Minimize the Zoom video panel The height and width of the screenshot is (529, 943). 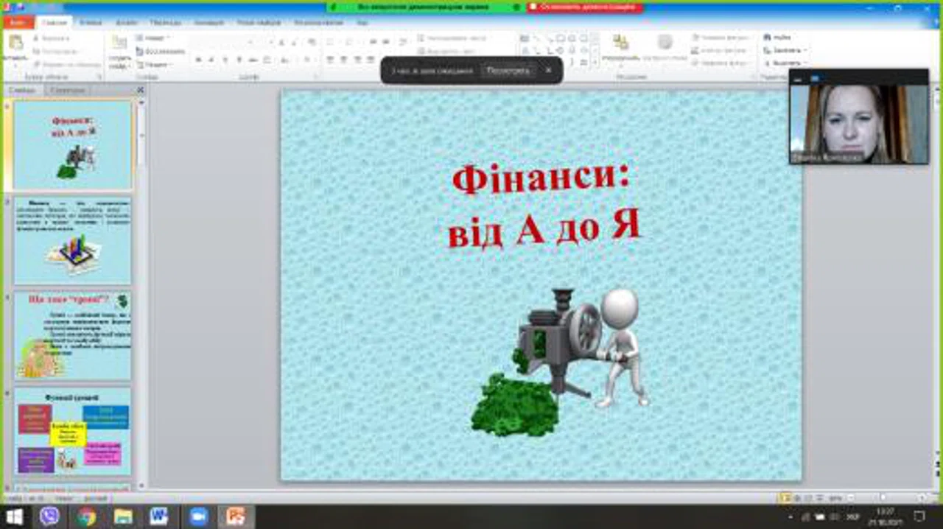(x=798, y=78)
